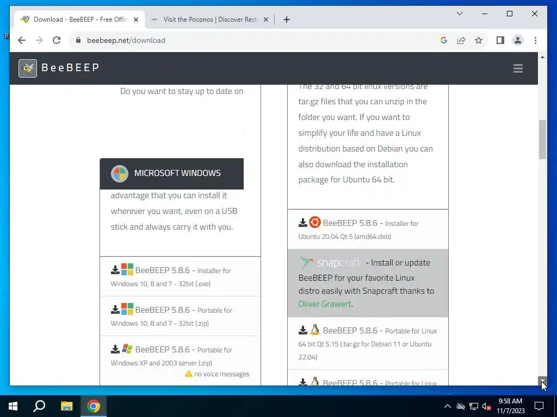Bookmark this page with the star
557x417 pixels.
tap(479, 40)
